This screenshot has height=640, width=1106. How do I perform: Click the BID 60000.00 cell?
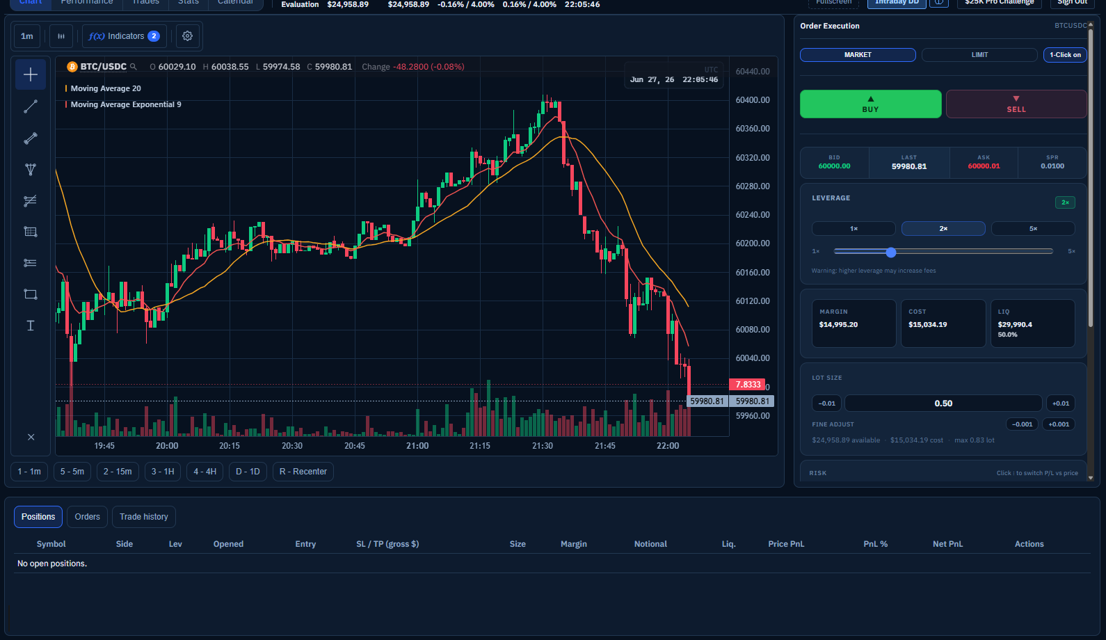pyautogui.click(x=835, y=163)
